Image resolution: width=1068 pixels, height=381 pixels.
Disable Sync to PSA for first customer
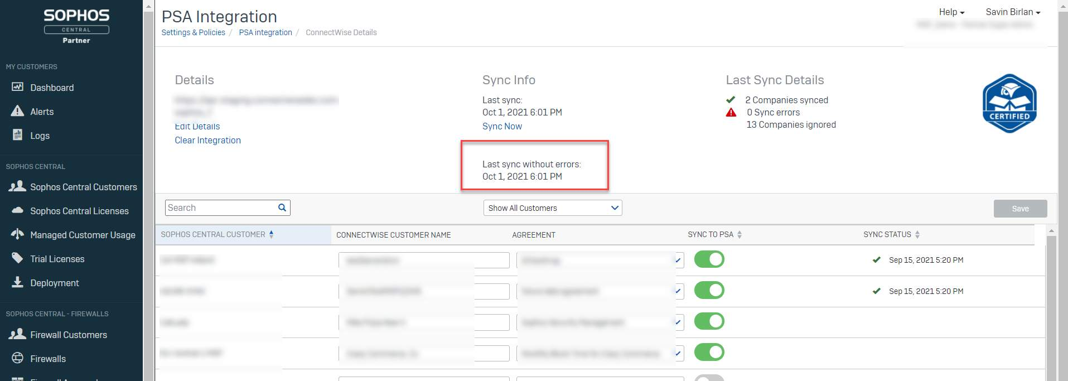click(x=709, y=259)
